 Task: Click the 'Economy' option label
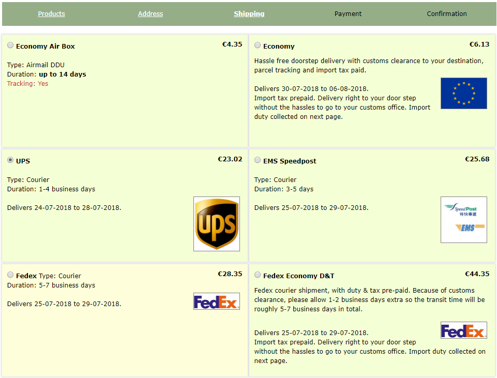(279, 46)
